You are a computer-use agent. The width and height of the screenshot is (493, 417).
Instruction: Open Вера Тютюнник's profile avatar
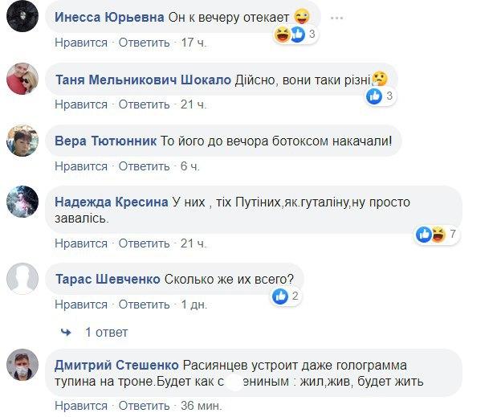click(22, 141)
